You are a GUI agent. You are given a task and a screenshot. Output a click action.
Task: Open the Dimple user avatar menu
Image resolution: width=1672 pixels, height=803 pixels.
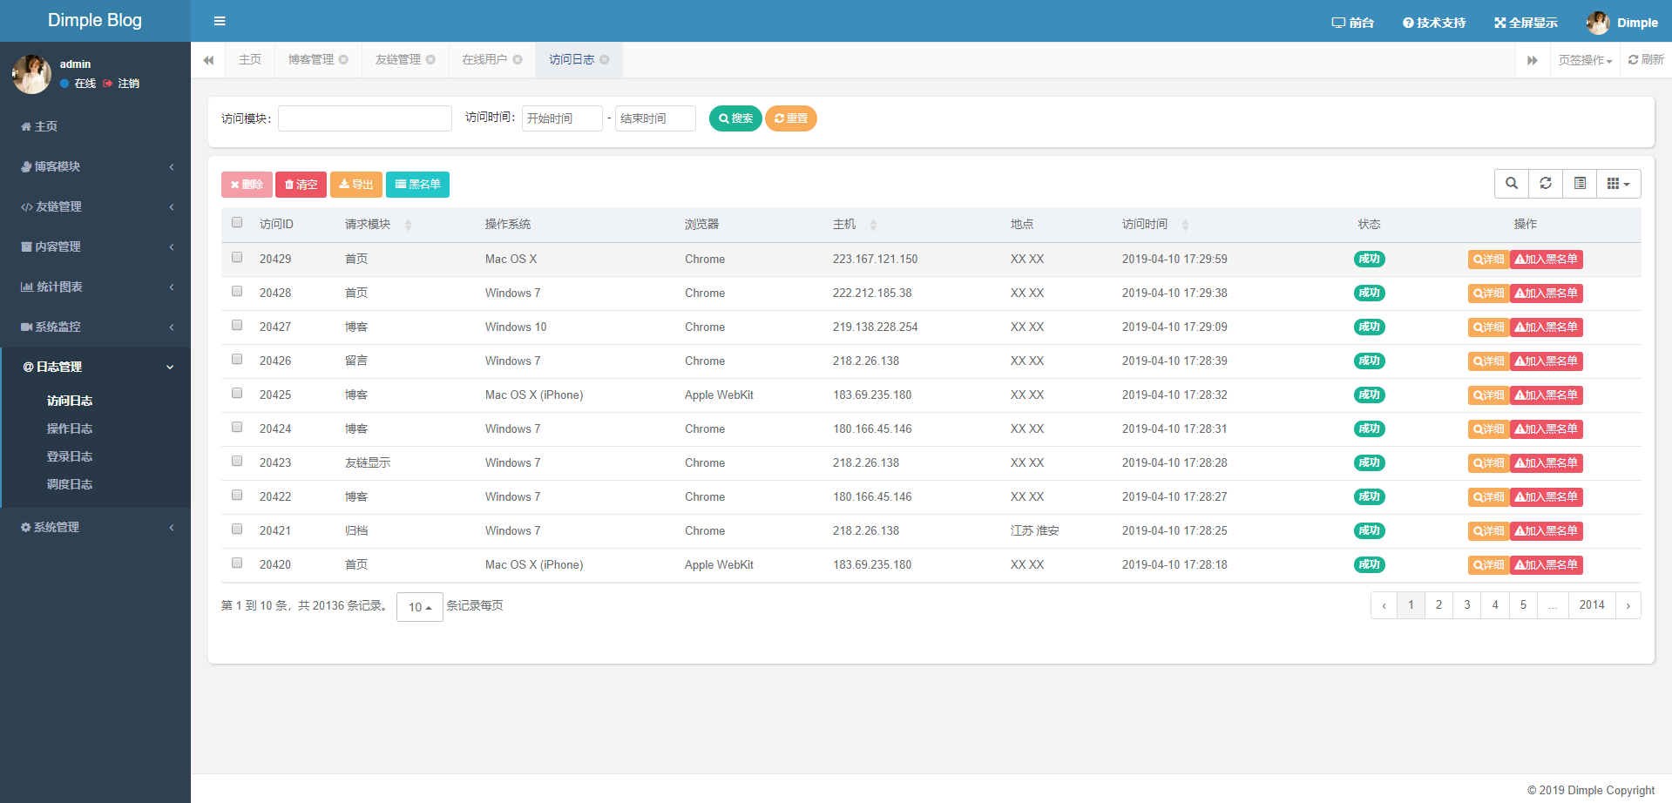pos(1622,23)
